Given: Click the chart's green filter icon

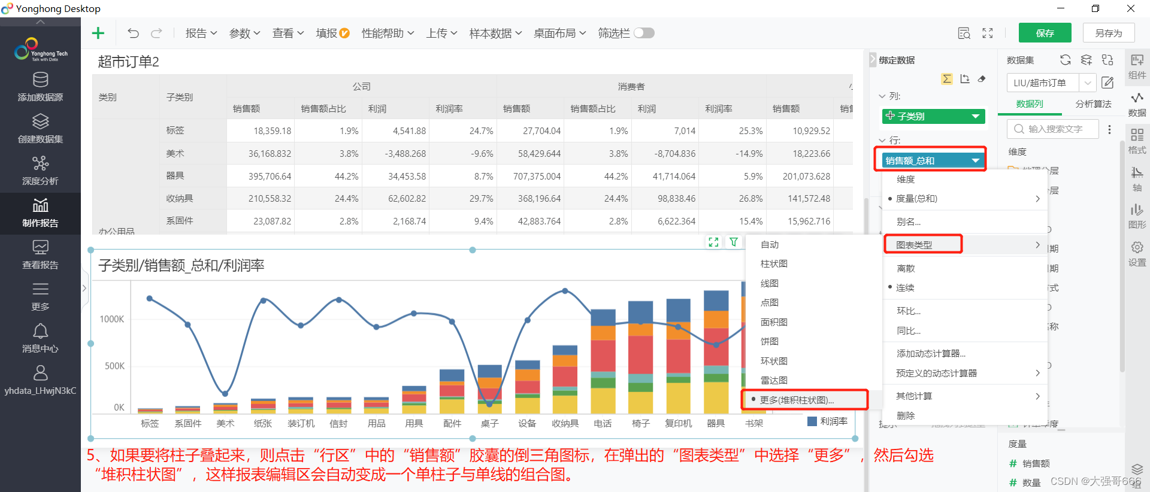Looking at the screenshot, I should pos(733,242).
